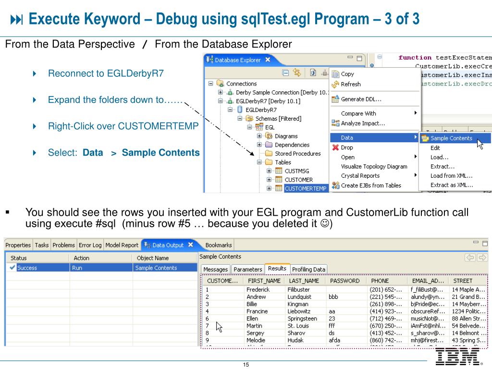Click the EGLDerbyR7 database cylinder icon
Screen dimensions: 492x369
(240, 110)
